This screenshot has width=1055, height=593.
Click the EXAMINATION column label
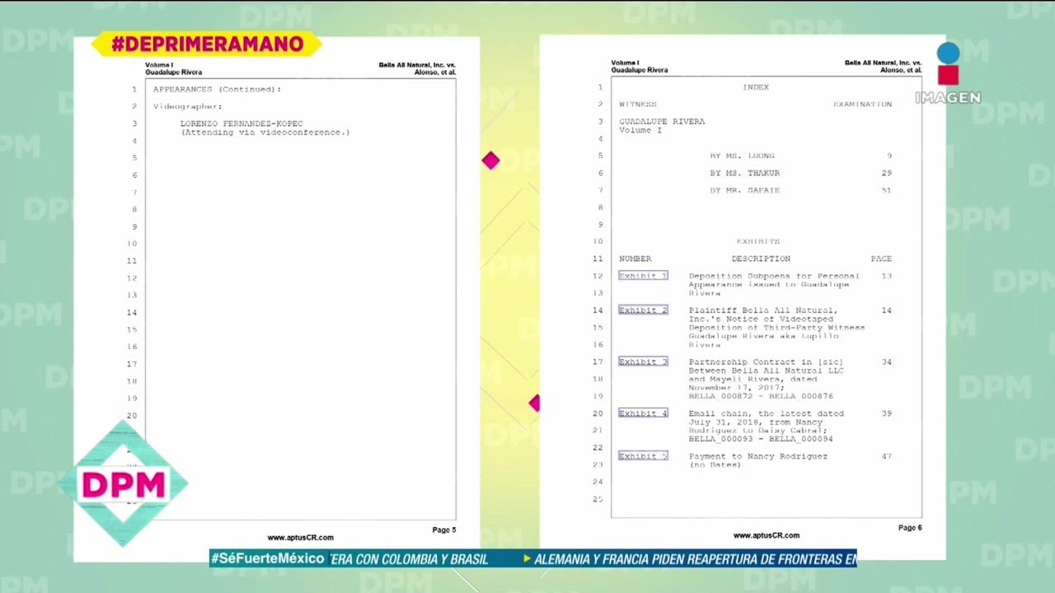[x=862, y=105]
